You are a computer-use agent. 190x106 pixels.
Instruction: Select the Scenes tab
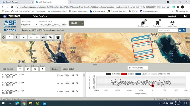55,69
